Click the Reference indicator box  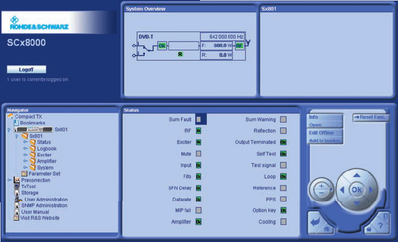point(283,188)
